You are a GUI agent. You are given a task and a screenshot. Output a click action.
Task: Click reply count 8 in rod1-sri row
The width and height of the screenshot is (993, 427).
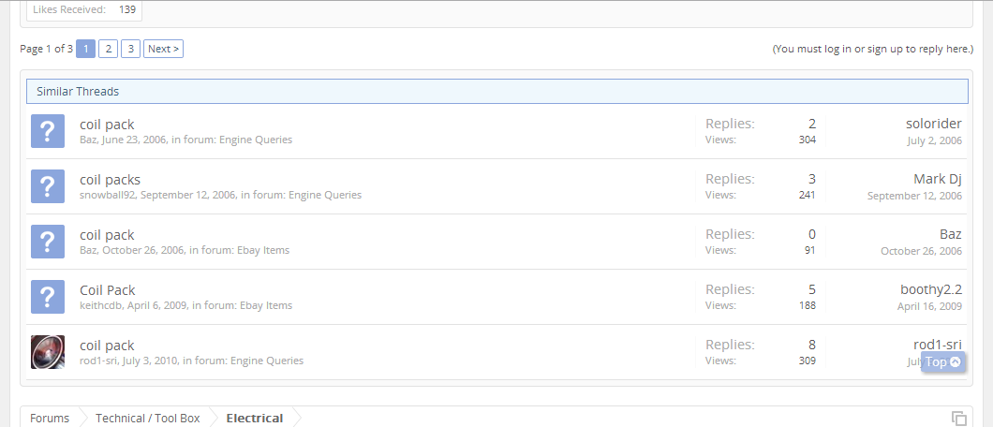click(812, 345)
